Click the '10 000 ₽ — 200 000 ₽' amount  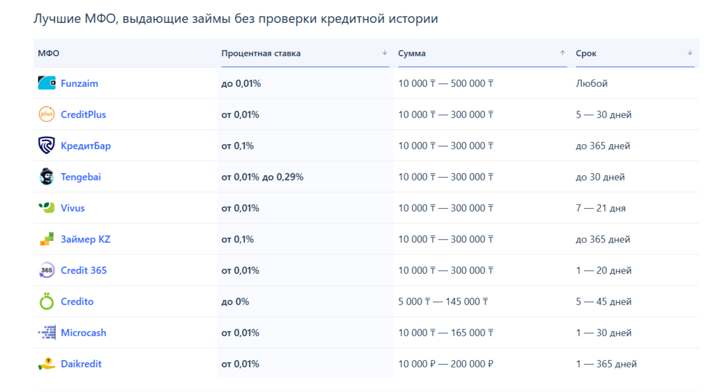point(446,364)
